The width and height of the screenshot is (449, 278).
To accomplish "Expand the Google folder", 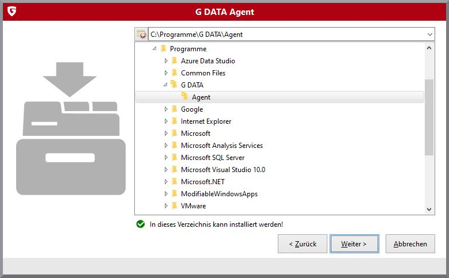I will point(166,109).
